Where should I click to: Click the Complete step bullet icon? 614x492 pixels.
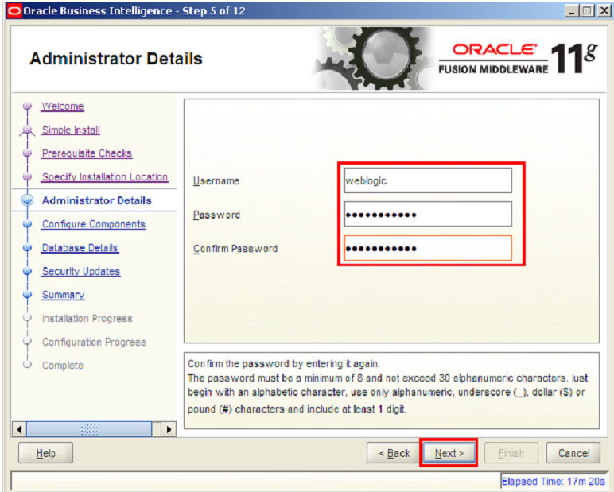(27, 365)
